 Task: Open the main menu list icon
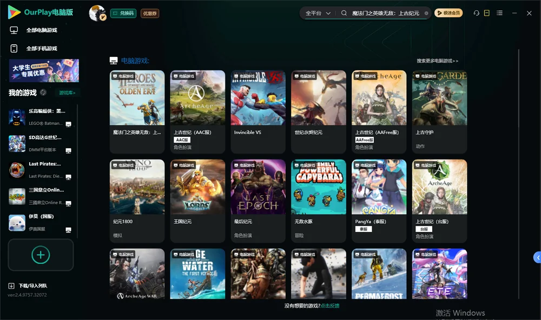point(499,13)
